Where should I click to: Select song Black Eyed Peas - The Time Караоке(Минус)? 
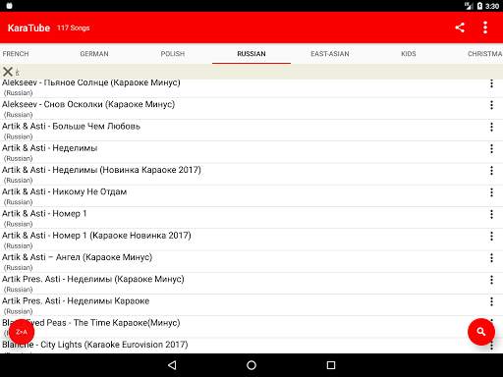click(x=251, y=327)
